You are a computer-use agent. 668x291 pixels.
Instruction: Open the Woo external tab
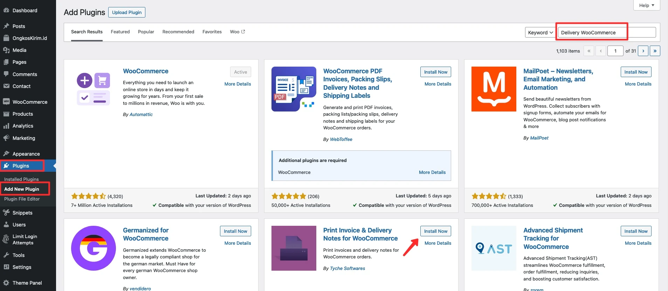click(237, 32)
